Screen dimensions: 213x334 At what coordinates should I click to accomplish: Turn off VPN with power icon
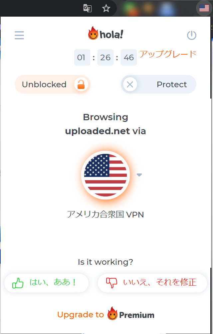point(191,35)
